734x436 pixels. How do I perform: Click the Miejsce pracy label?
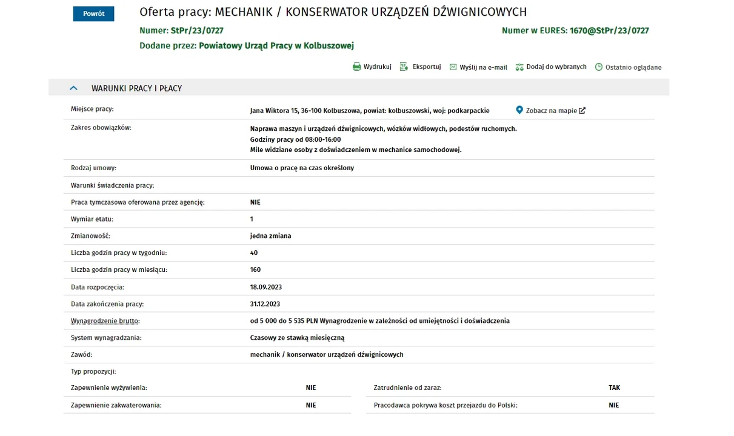click(92, 109)
